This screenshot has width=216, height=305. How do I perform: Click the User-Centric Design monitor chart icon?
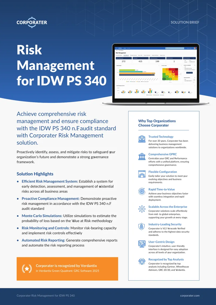pyautogui.click(x=142, y=244)
